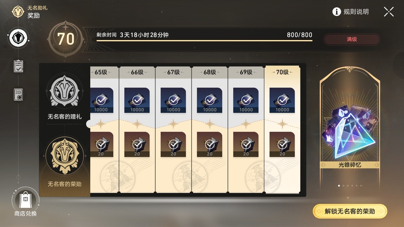
Task: Select the silver 无名客的赠礼 emblem
Action: tap(65, 91)
